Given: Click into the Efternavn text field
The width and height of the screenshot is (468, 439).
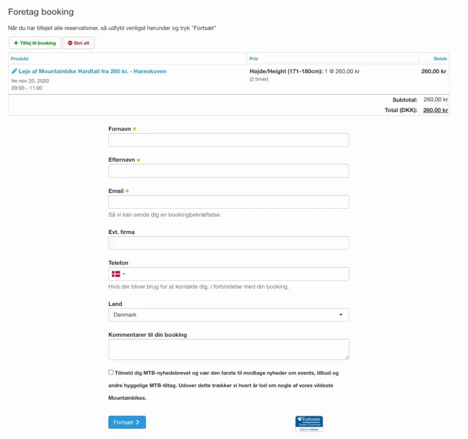Looking at the screenshot, I should [x=229, y=171].
